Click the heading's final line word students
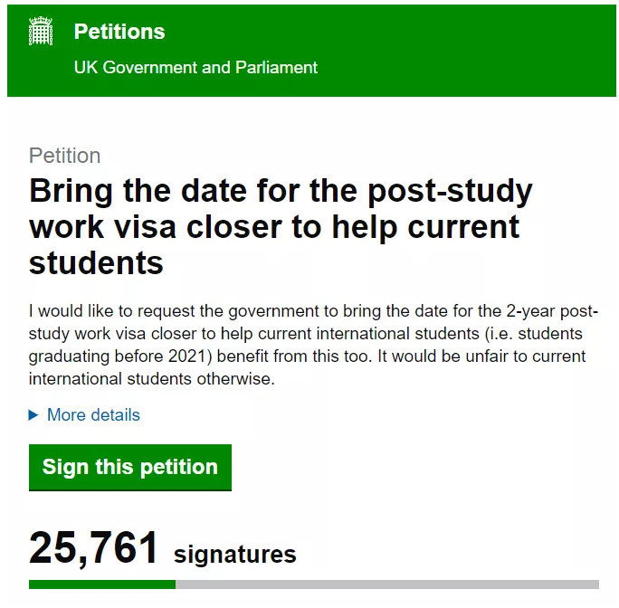619x608 pixels. coord(96,263)
